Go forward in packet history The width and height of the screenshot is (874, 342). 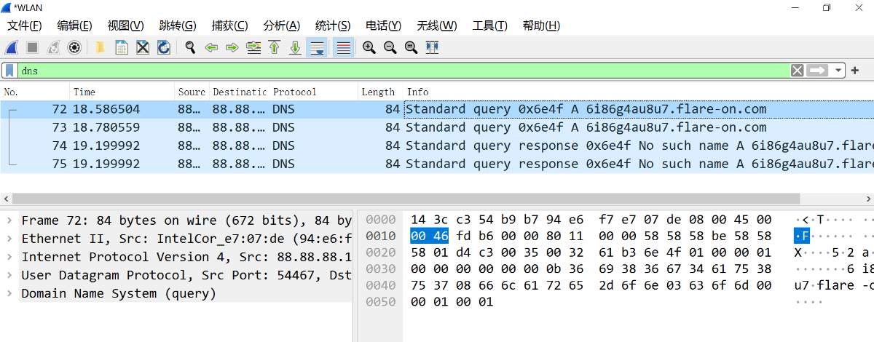point(232,48)
